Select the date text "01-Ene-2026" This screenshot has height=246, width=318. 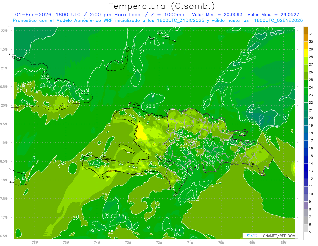(x=33, y=15)
